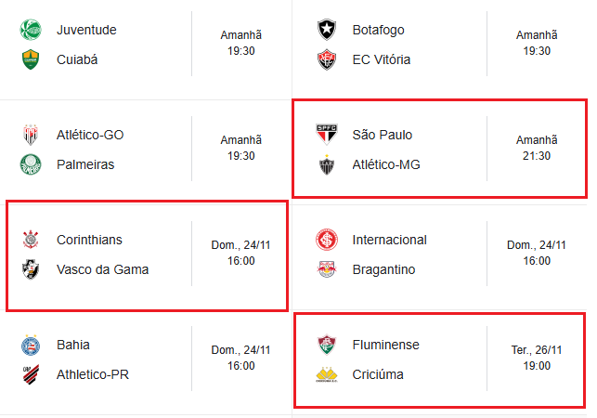The image size is (597, 418).
Task: Open the Atlético-GO team name
Action: 90,135
